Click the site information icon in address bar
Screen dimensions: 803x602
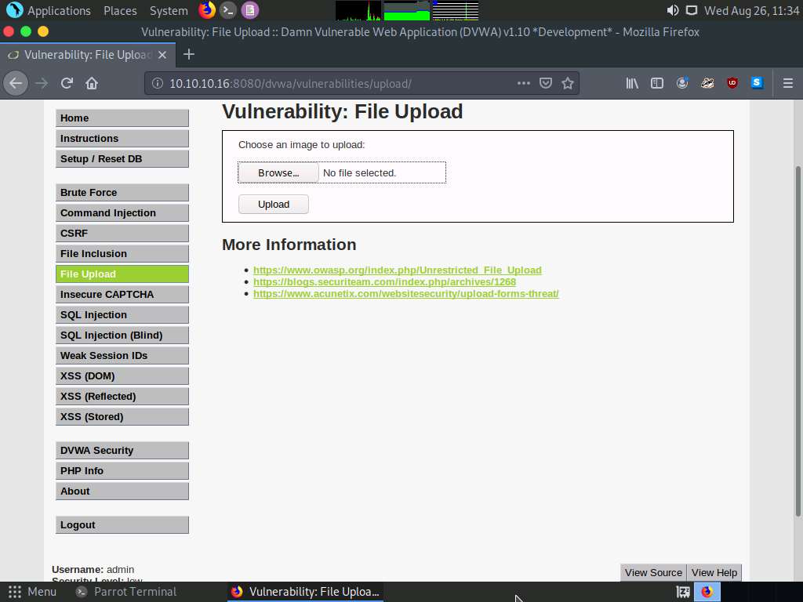(162, 82)
